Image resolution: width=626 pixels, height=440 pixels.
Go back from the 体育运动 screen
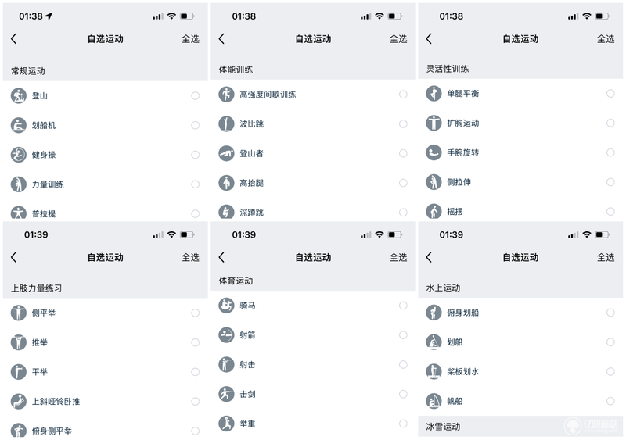[x=222, y=257]
